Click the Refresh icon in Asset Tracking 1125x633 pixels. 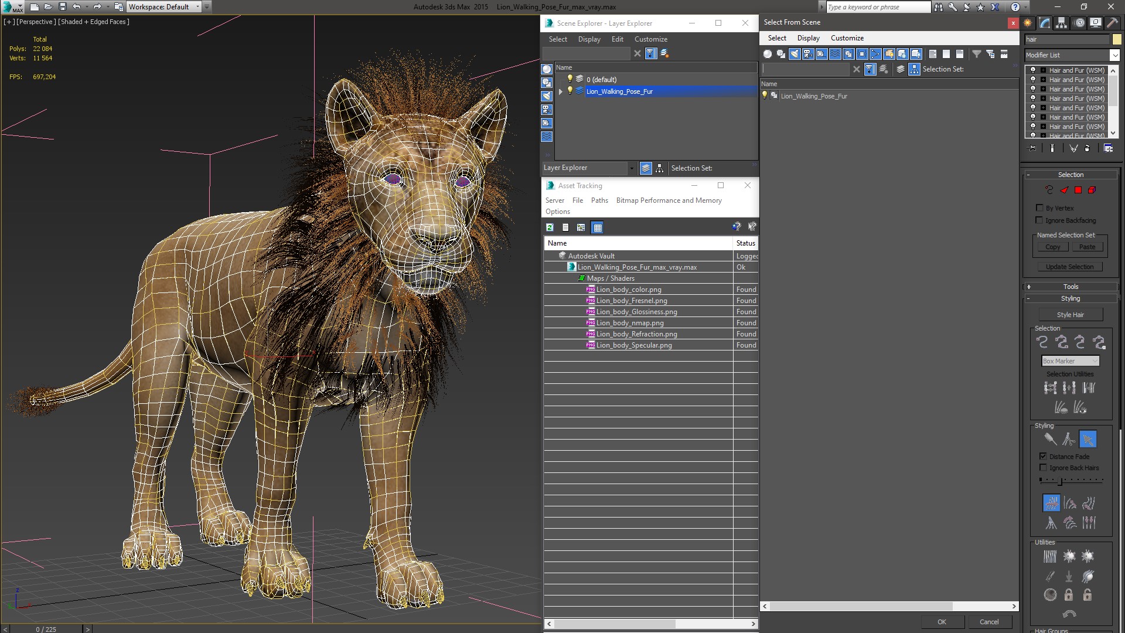[550, 227]
